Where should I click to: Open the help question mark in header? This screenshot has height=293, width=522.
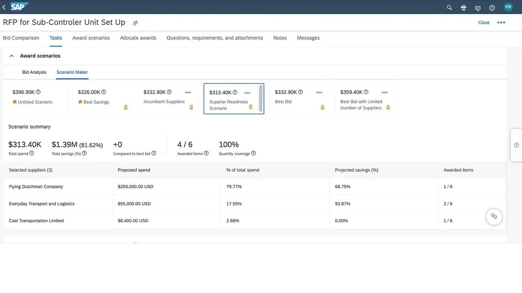492,8
